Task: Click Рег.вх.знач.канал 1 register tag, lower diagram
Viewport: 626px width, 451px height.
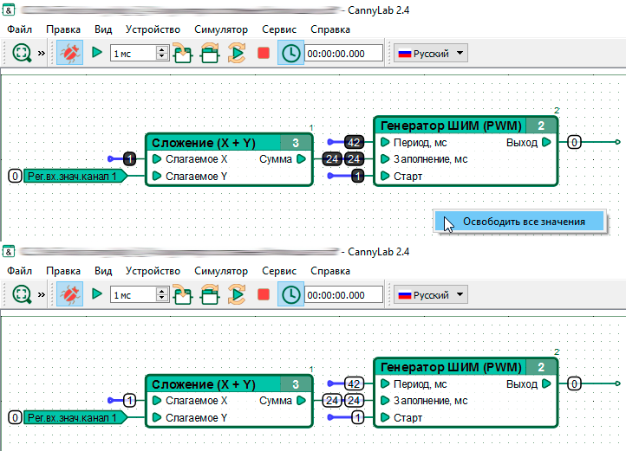Action: (x=75, y=417)
